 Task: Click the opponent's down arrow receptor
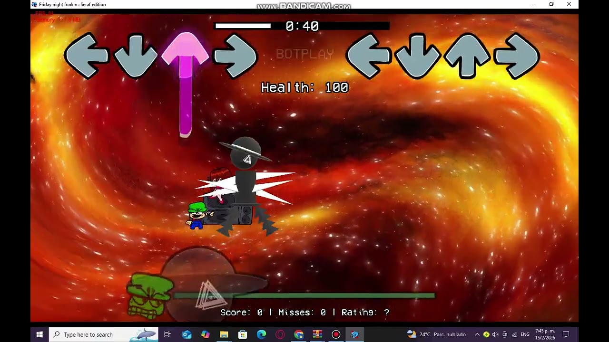pyautogui.click(x=136, y=56)
